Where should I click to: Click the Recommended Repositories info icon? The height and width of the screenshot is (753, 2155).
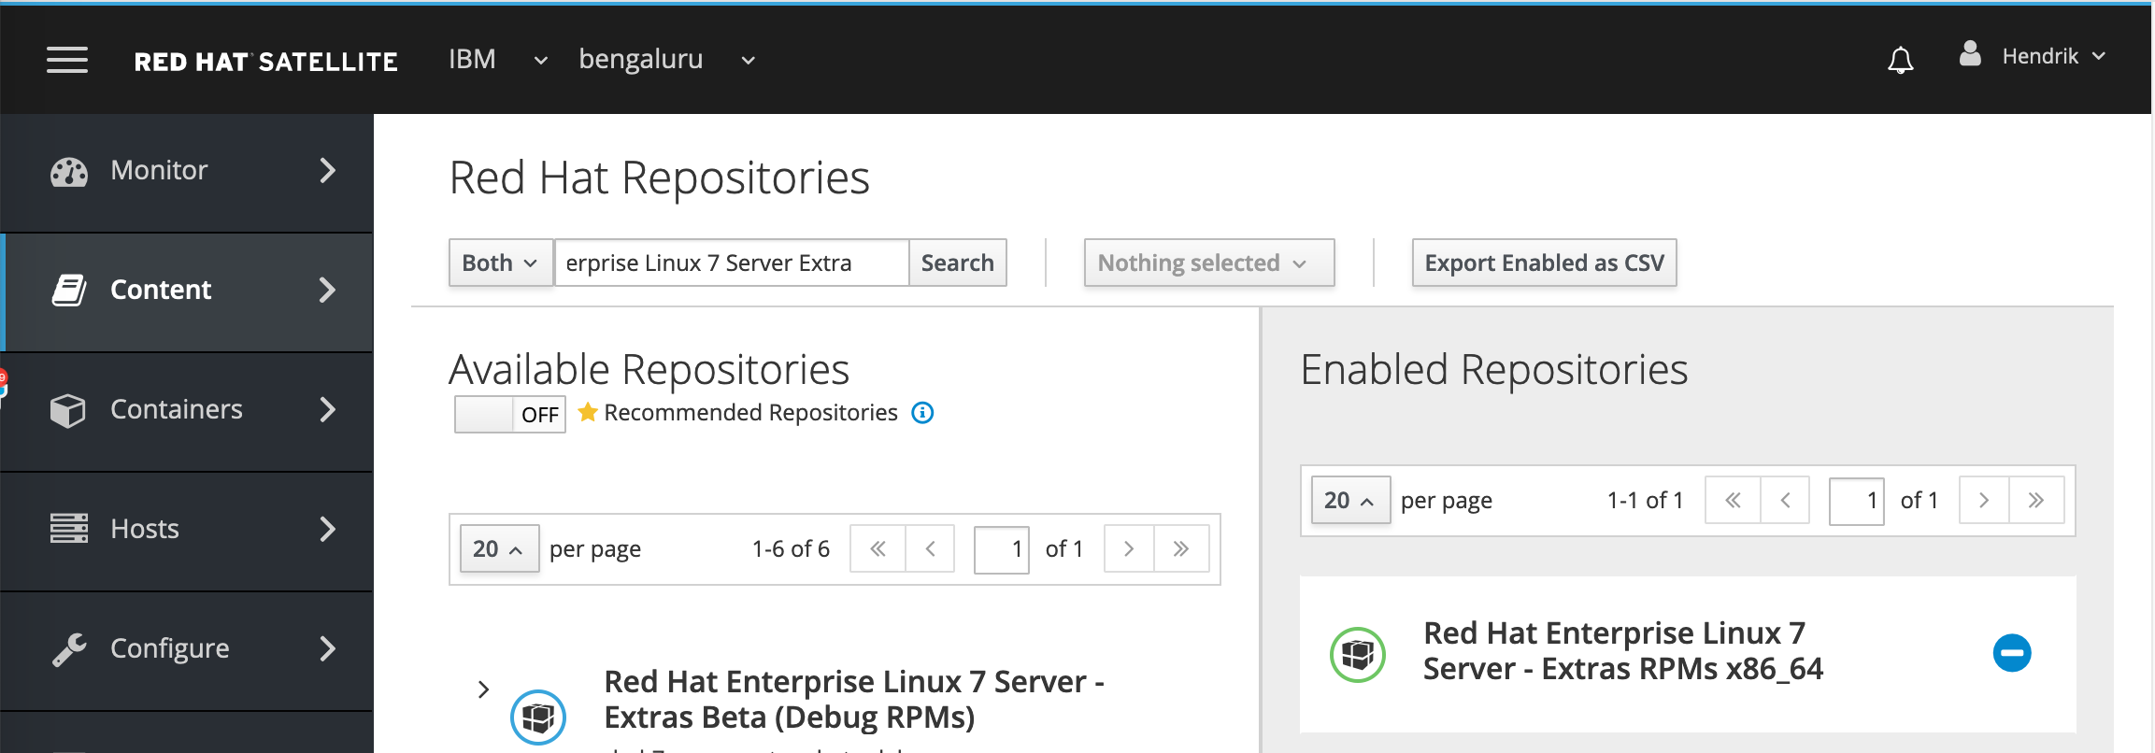pos(922,413)
